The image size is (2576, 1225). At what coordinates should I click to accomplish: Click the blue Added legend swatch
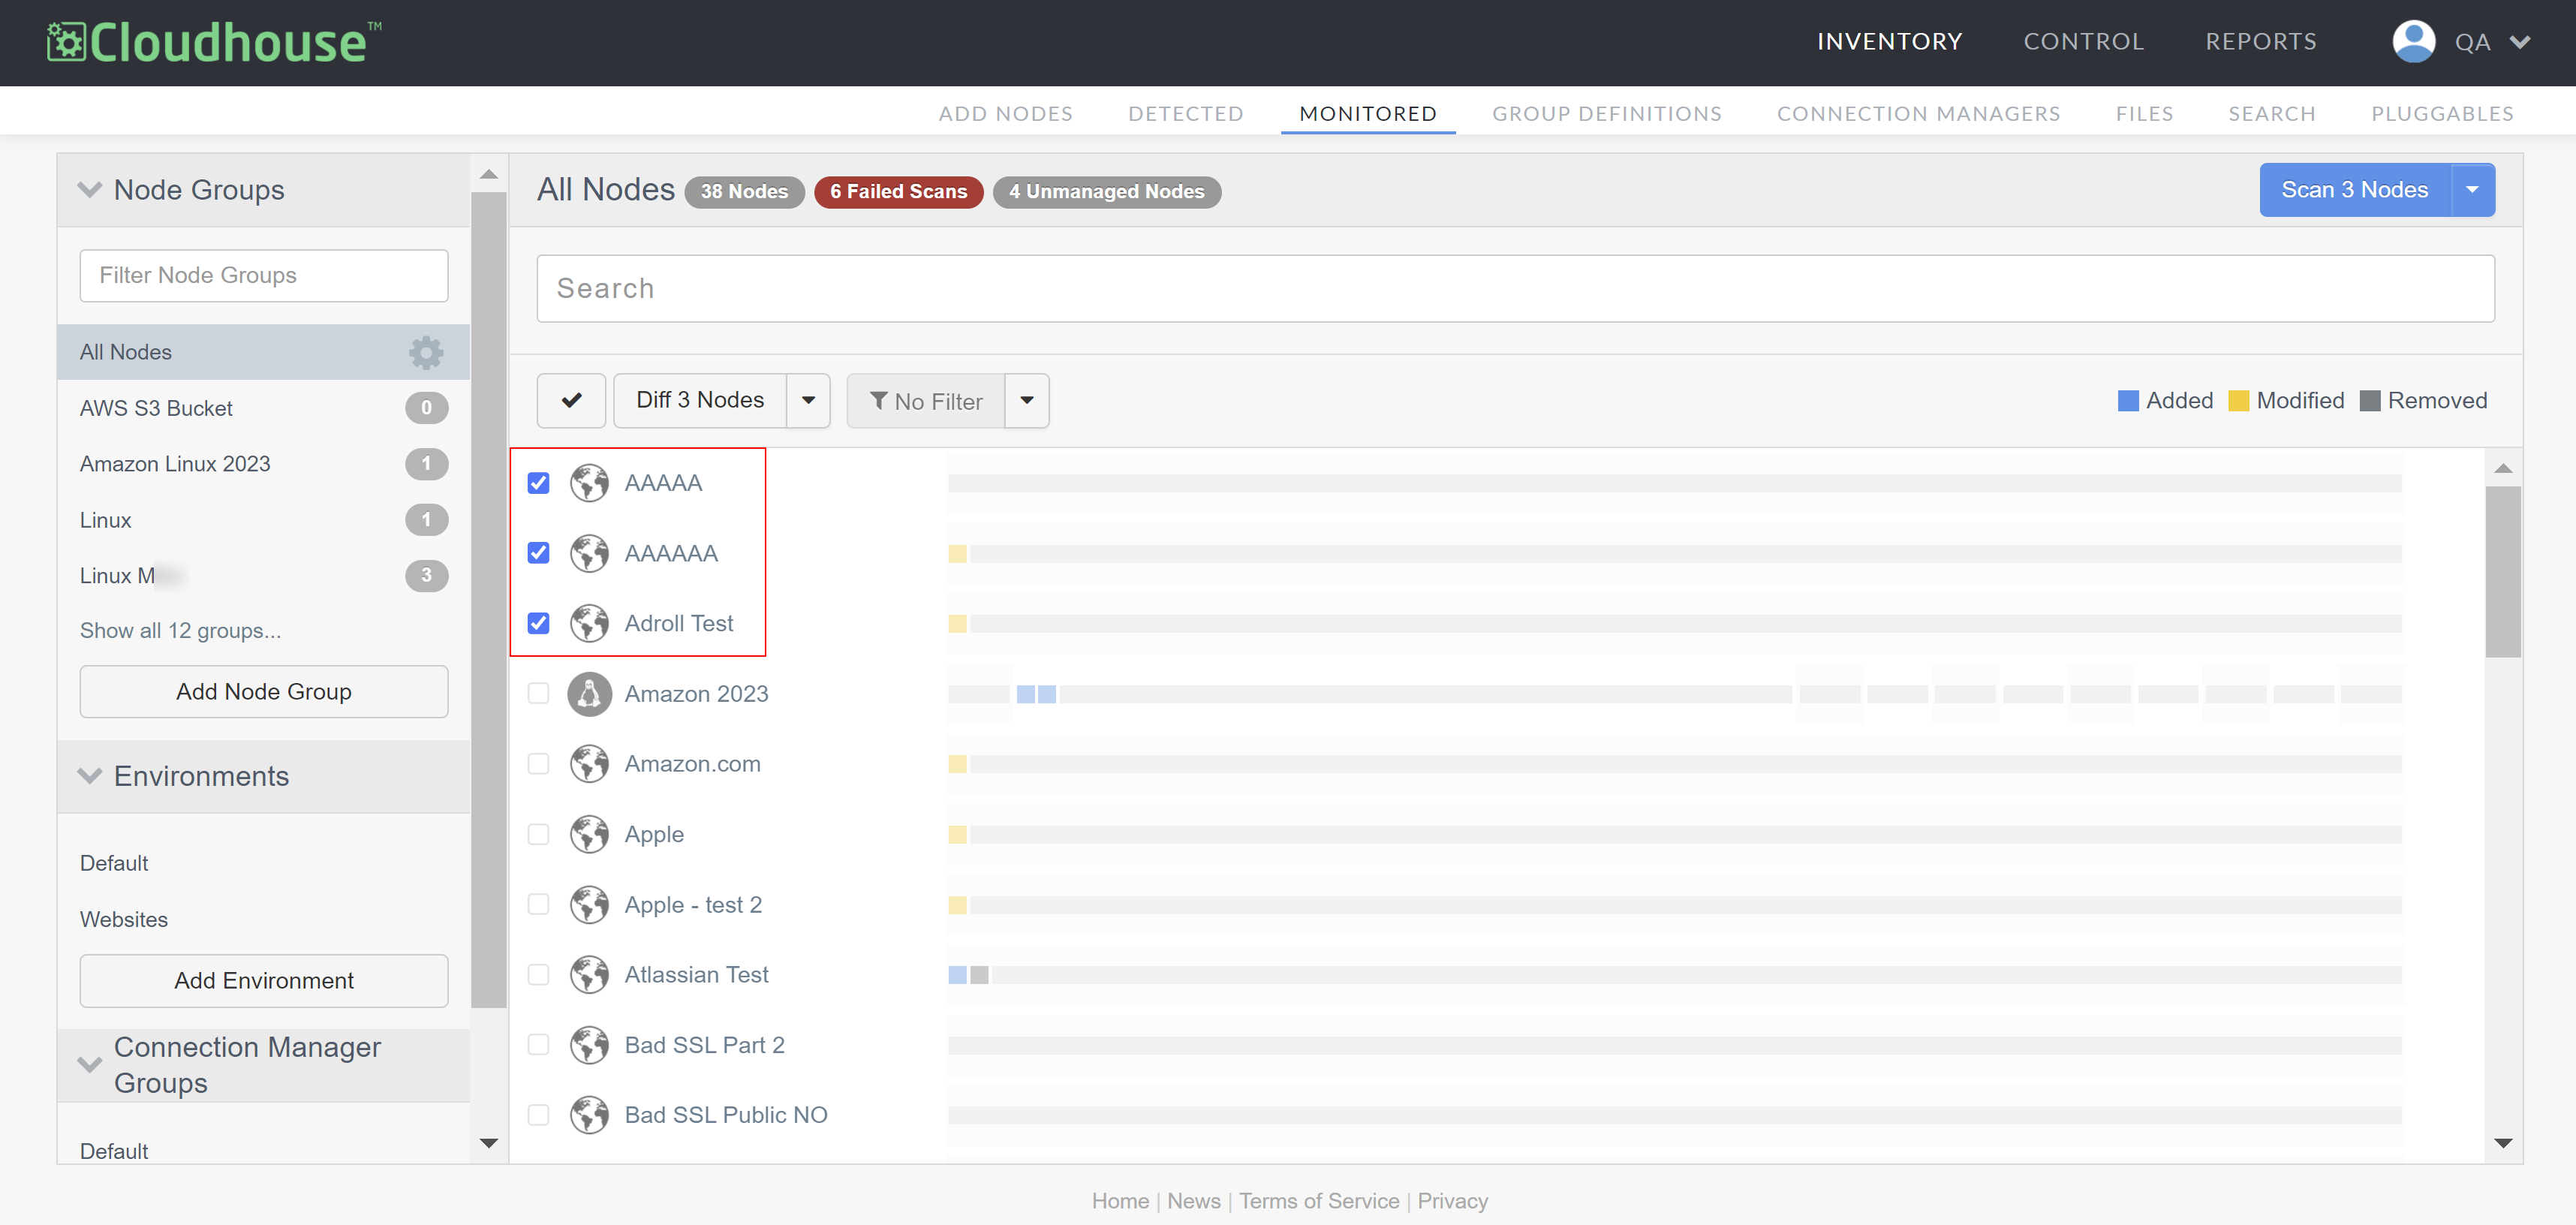click(x=2128, y=401)
